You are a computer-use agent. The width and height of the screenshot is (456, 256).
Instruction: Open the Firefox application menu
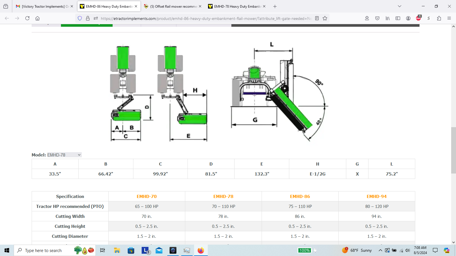pos(449,18)
